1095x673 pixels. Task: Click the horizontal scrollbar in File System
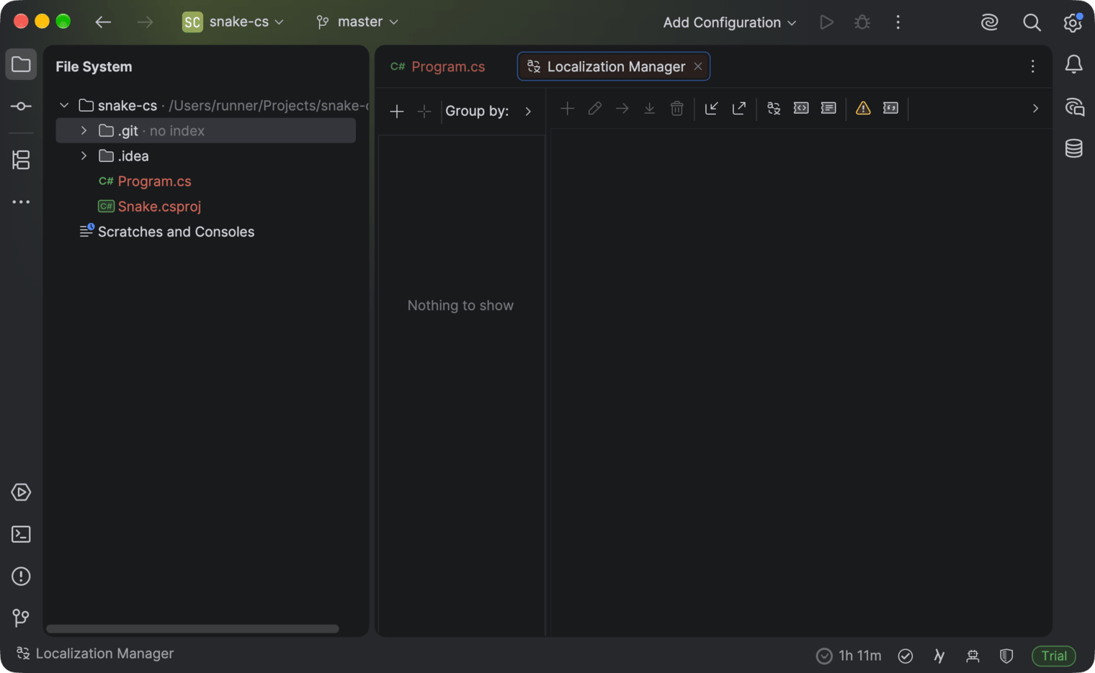pos(192,629)
